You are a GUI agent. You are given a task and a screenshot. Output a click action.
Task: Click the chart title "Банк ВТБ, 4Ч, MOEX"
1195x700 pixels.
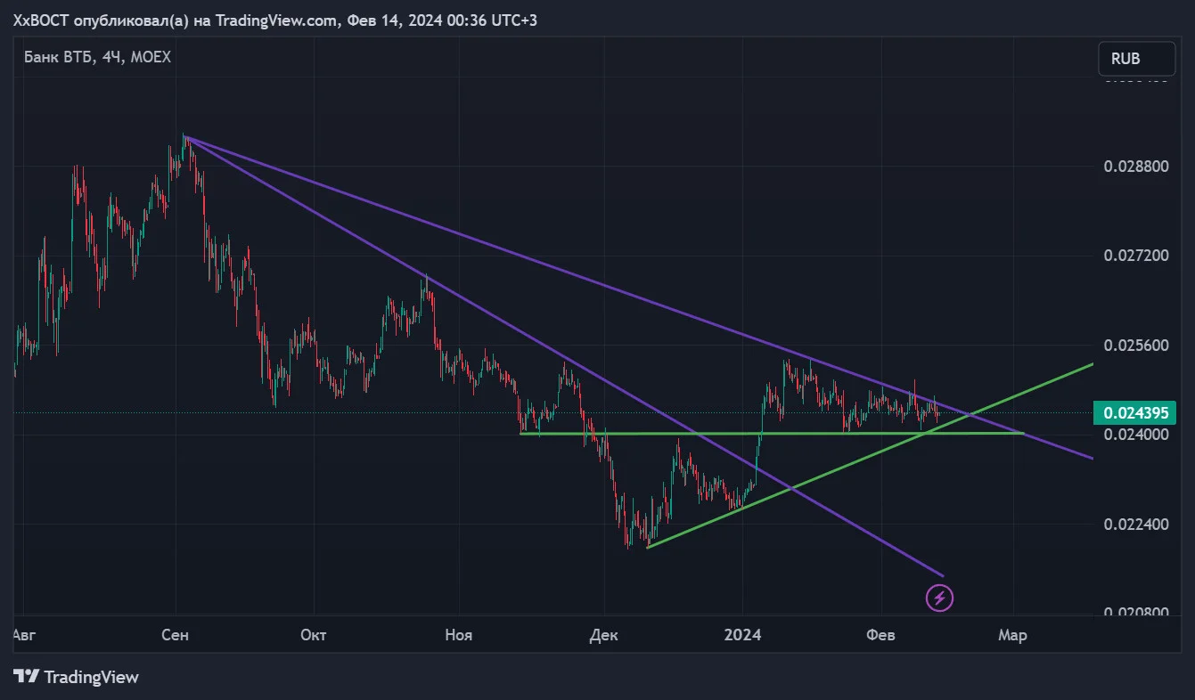[x=97, y=57]
